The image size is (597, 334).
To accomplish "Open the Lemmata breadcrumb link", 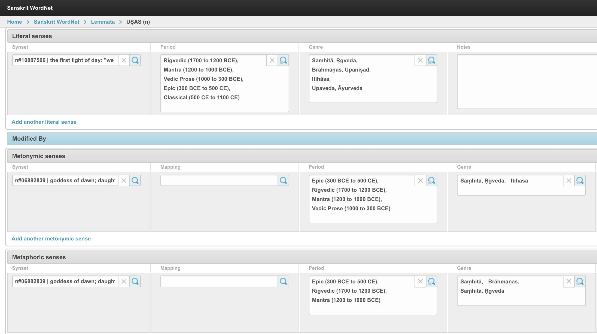I will point(103,22).
